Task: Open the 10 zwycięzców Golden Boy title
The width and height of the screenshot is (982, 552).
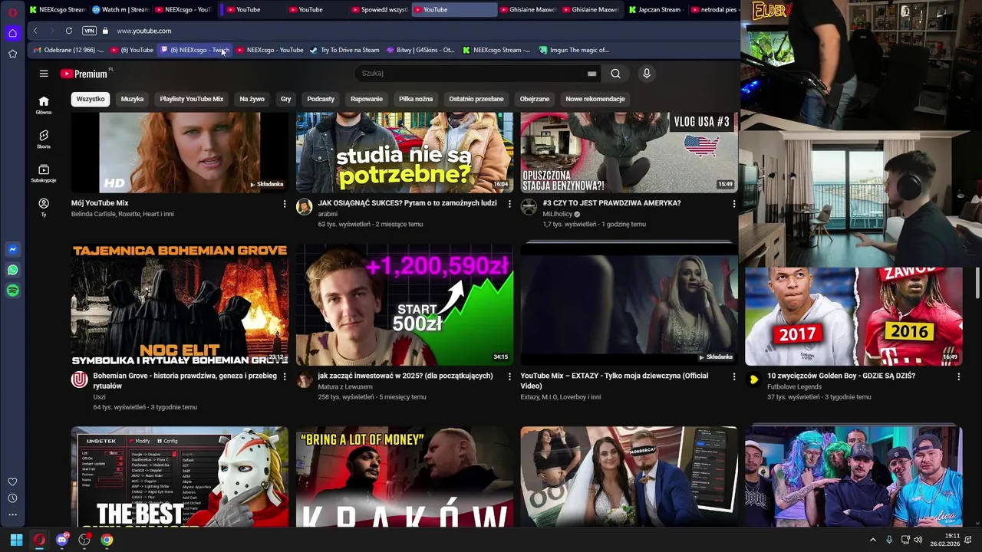Action: 841,376
